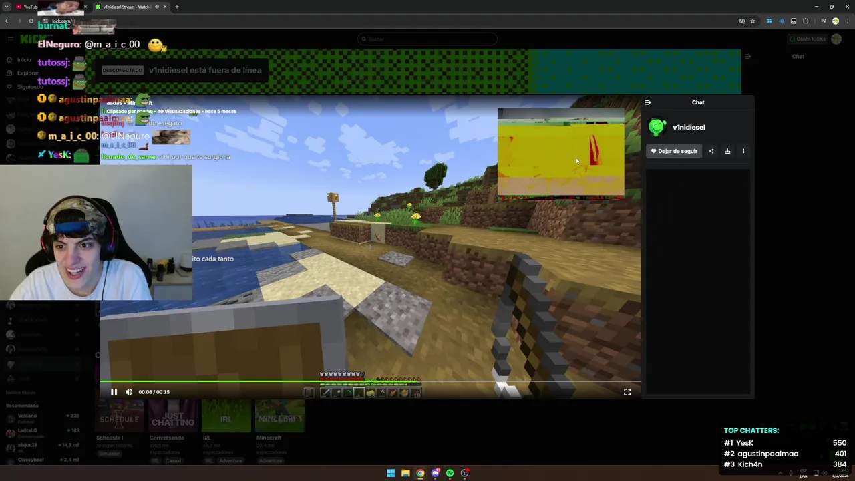
Task: Click the crossed-eye icon in address bar
Action: [x=741, y=21]
